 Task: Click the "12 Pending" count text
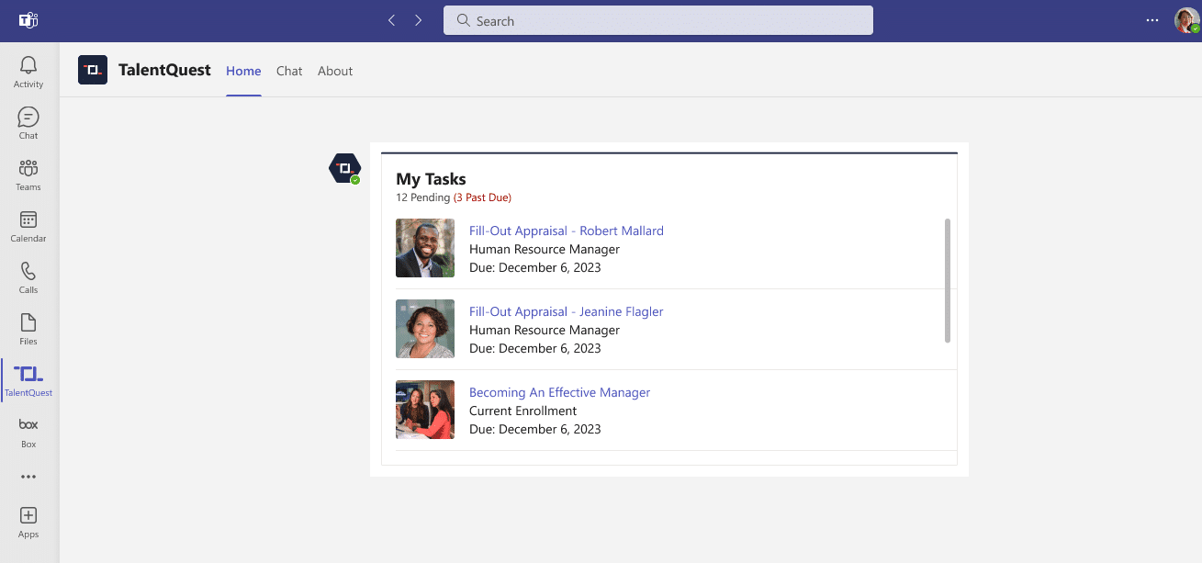423,197
